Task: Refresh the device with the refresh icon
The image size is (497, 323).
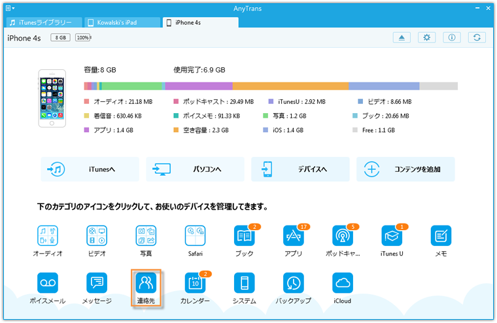Action: tap(477, 37)
